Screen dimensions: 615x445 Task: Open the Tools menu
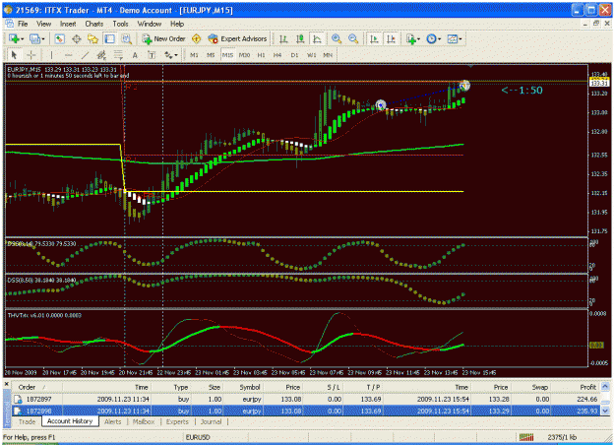point(120,24)
